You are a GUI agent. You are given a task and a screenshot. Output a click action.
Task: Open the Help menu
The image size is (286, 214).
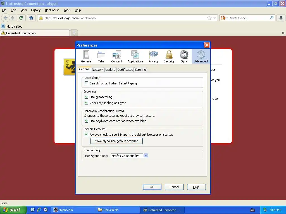pos(78,10)
